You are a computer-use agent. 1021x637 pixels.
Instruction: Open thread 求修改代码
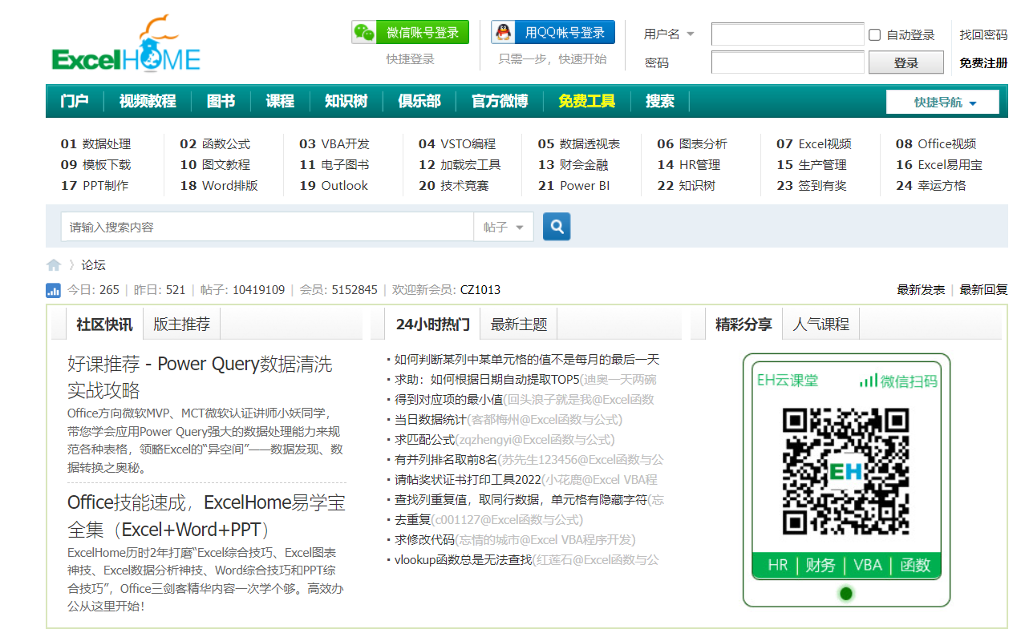pyautogui.click(x=424, y=540)
